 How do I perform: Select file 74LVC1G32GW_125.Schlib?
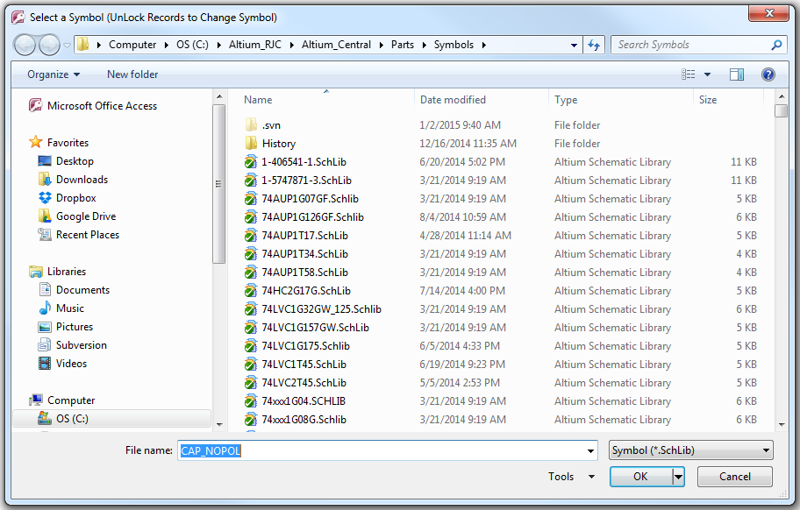pyautogui.click(x=321, y=308)
